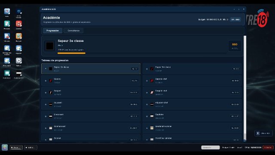
Task: Open the start menu orb in taskbar
Action: [5, 147]
